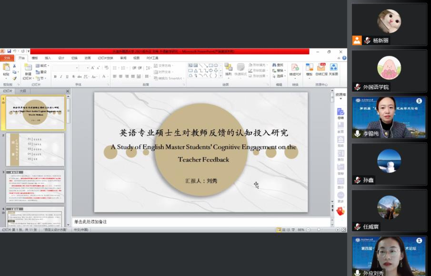This screenshot has width=431, height=276.
Task: Click the Find (查找) binoculars icon
Action: [278, 65]
